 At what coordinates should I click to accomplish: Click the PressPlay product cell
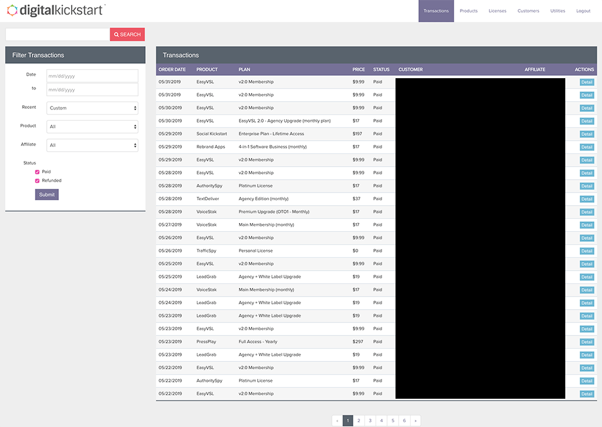(x=206, y=342)
